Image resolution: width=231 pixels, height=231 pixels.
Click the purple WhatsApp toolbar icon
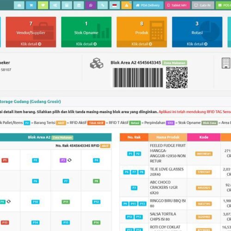point(91,6)
